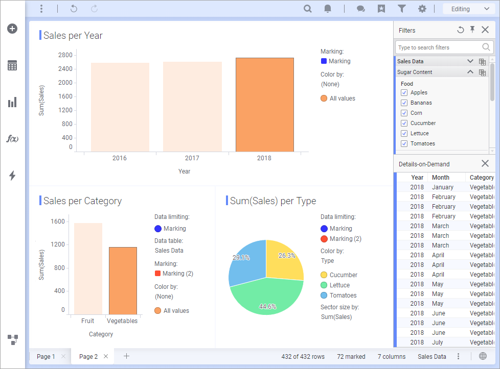Click the Filters icon in the toolbar
This screenshot has width=500, height=369.
tap(402, 9)
